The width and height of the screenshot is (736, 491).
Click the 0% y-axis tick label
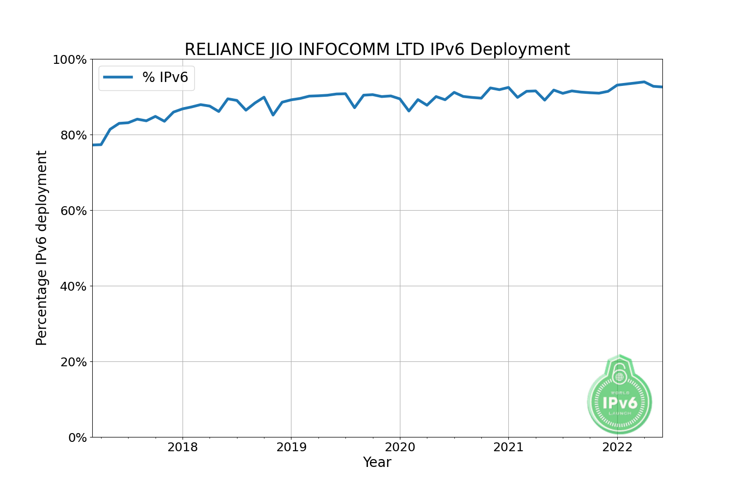tap(76, 437)
